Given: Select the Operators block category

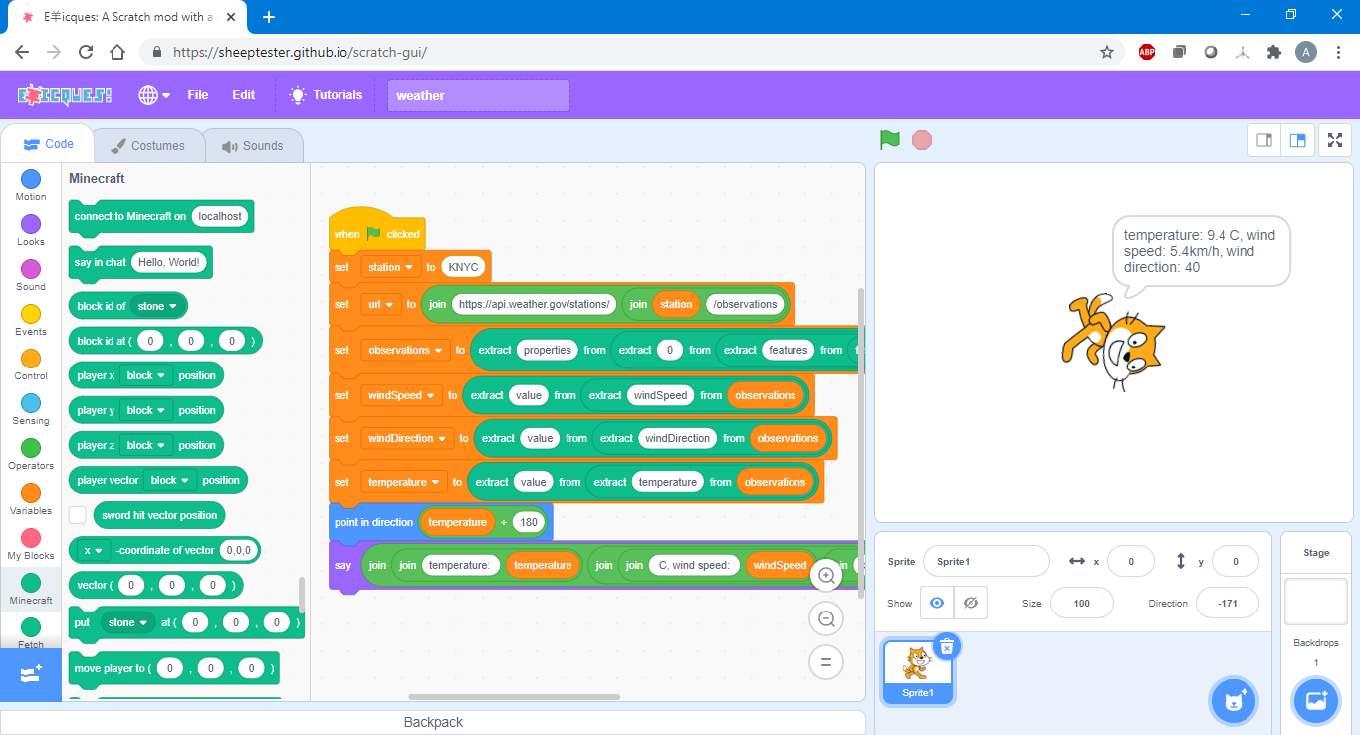Looking at the screenshot, I should tap(30, 453).
